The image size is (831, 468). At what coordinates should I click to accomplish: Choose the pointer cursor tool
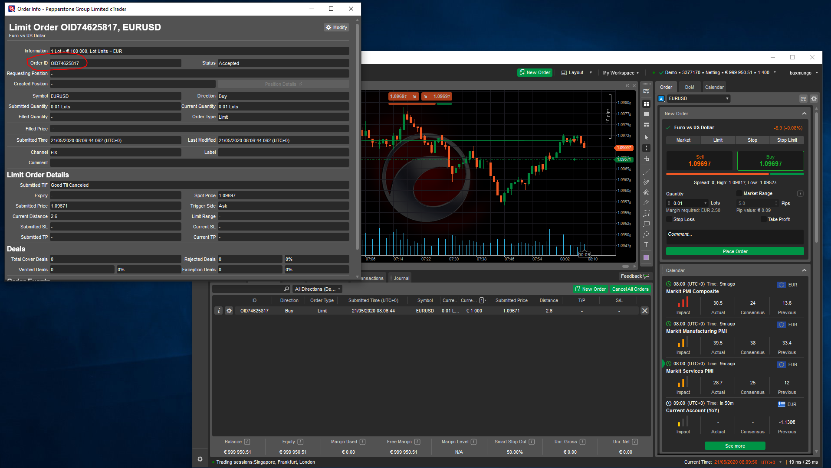click(x=646, y=137)
